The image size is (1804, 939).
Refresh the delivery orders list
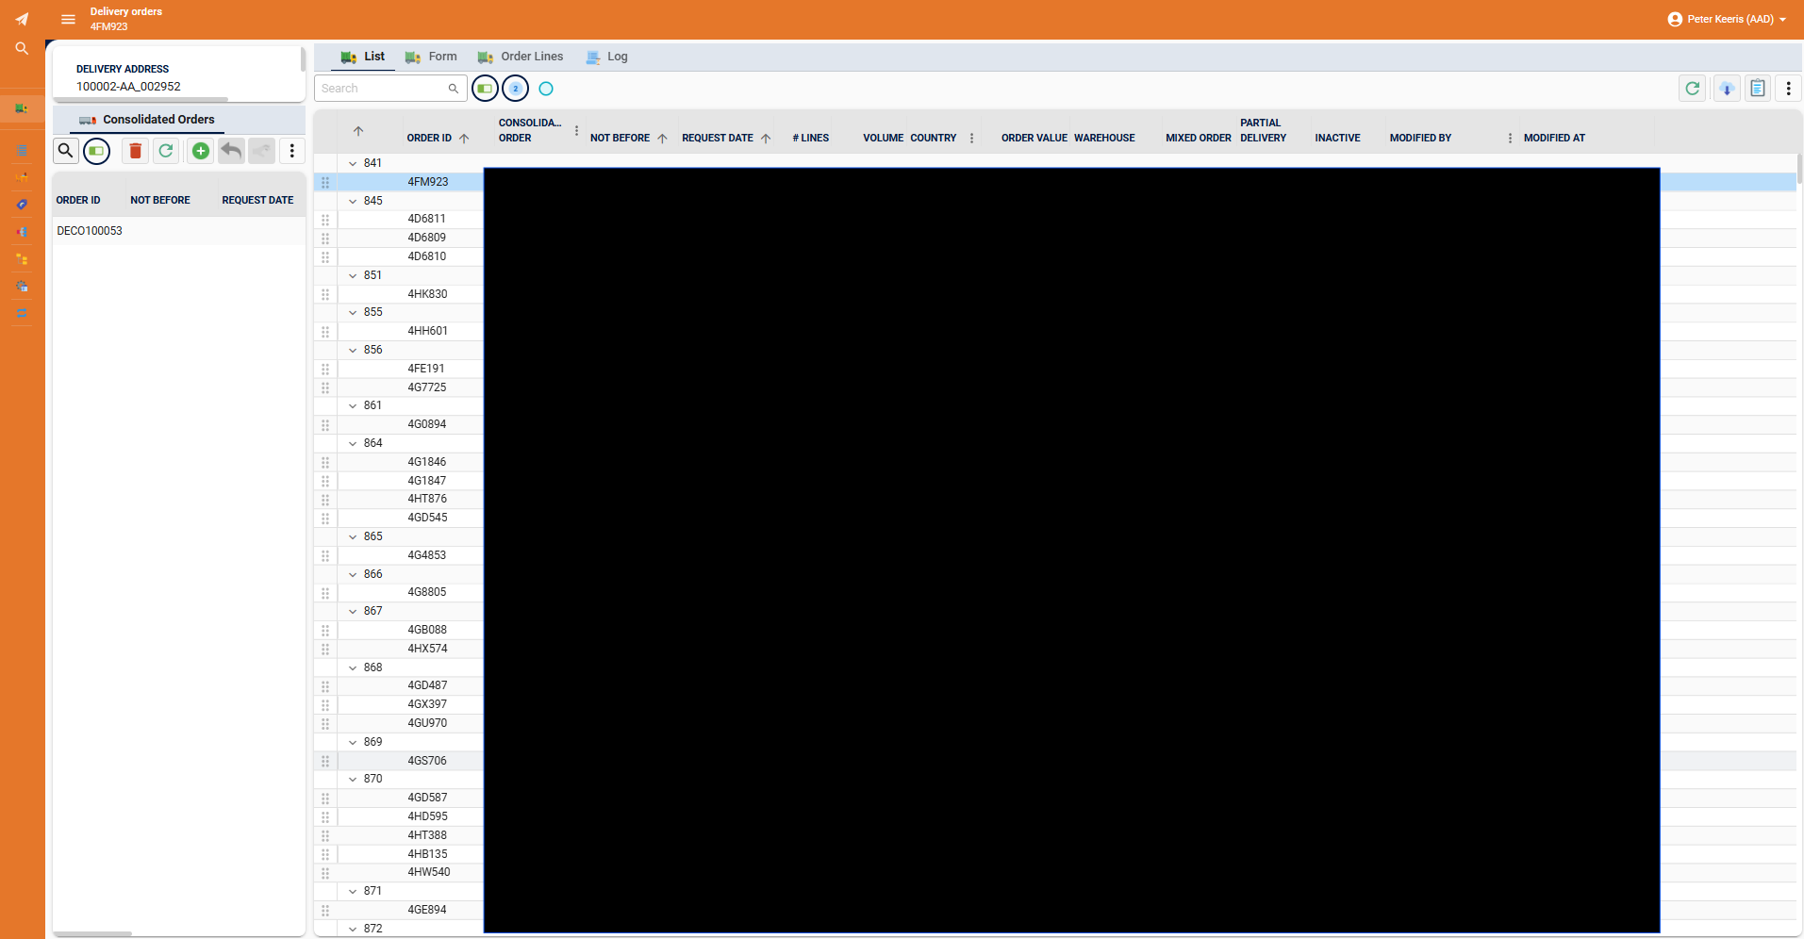1693,89
